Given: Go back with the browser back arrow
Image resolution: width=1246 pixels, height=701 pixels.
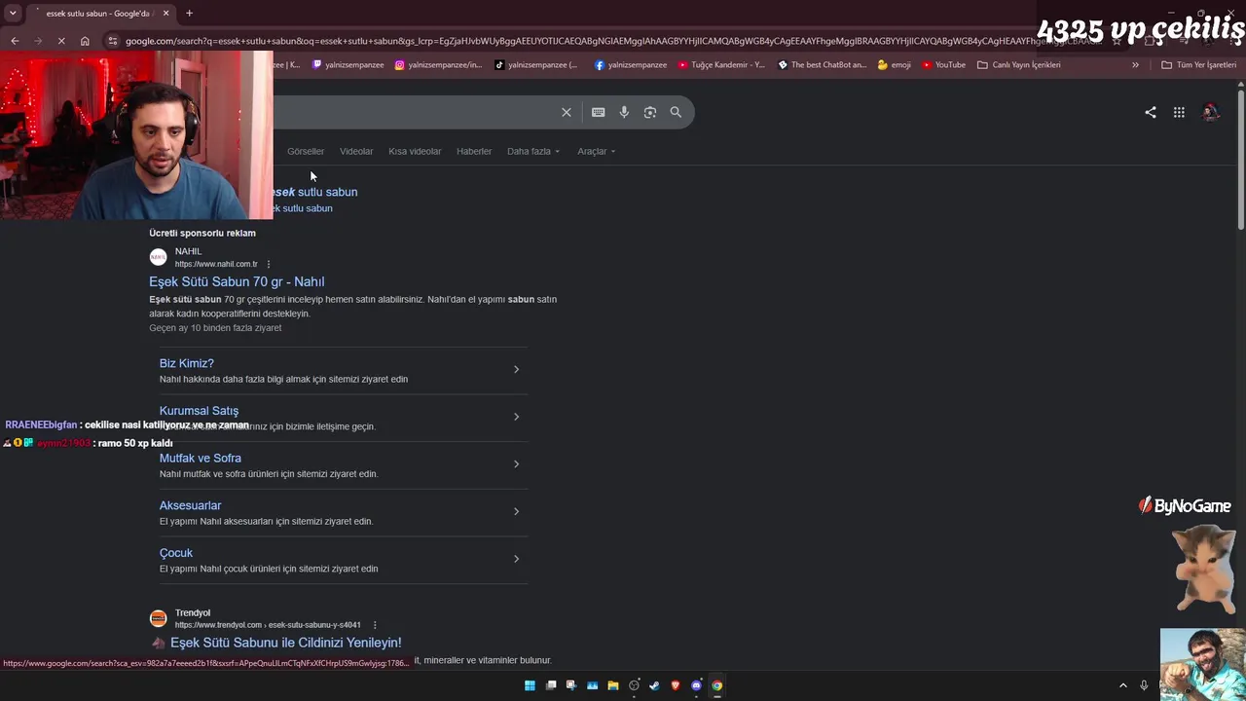Looking at the screenshot, I should pyautogui.click(x=15, y=41).
